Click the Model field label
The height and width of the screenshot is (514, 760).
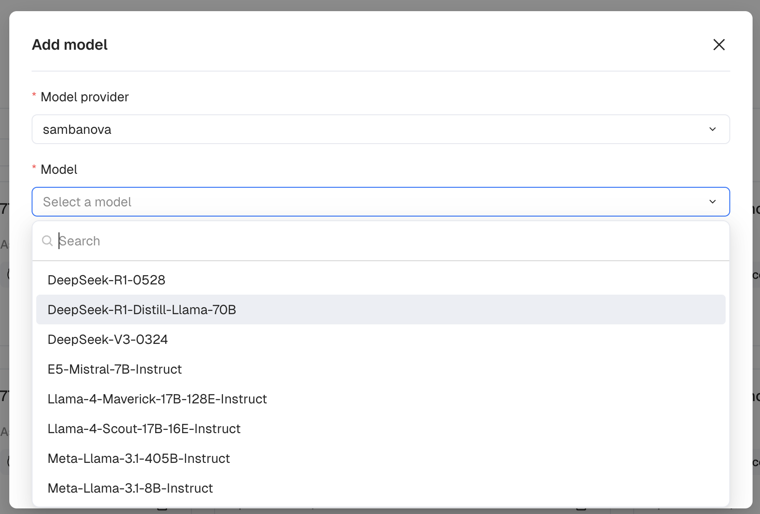[x=59, y=169]
